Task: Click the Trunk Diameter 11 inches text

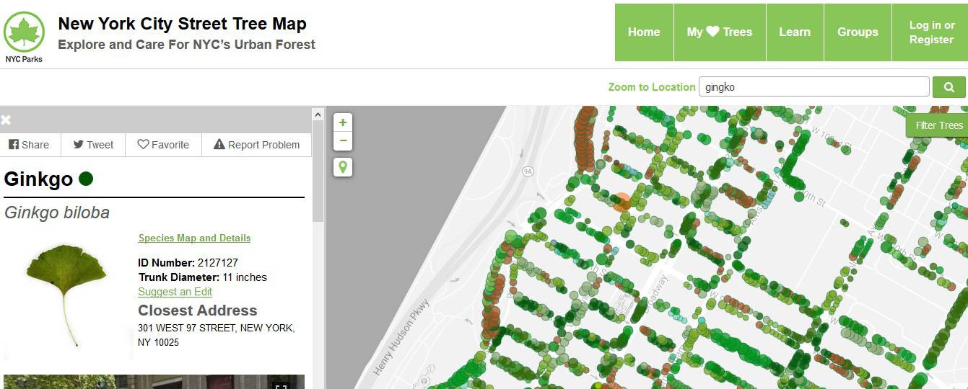Action: (x=202, y=277)
